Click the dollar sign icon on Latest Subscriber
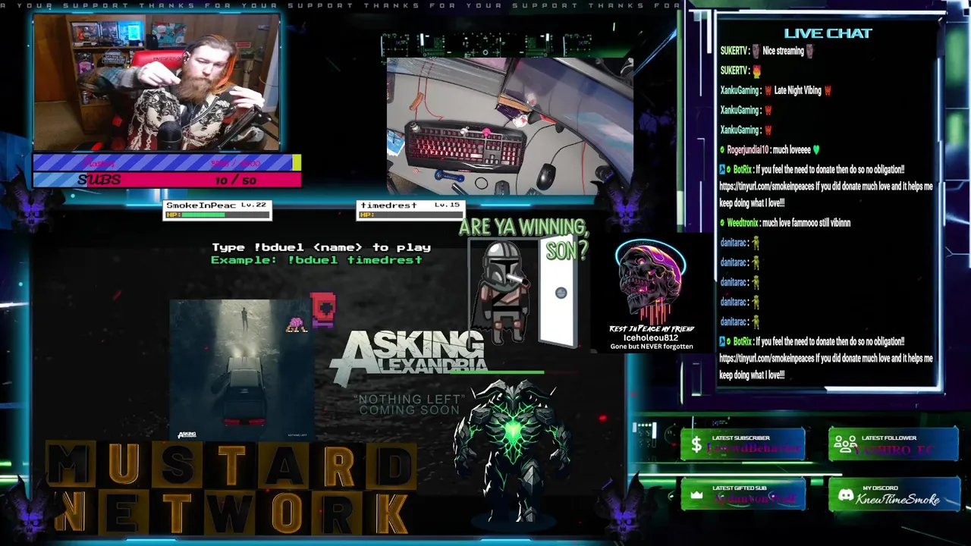This screenshot has height=546, width=971. [x=696, y=446]
